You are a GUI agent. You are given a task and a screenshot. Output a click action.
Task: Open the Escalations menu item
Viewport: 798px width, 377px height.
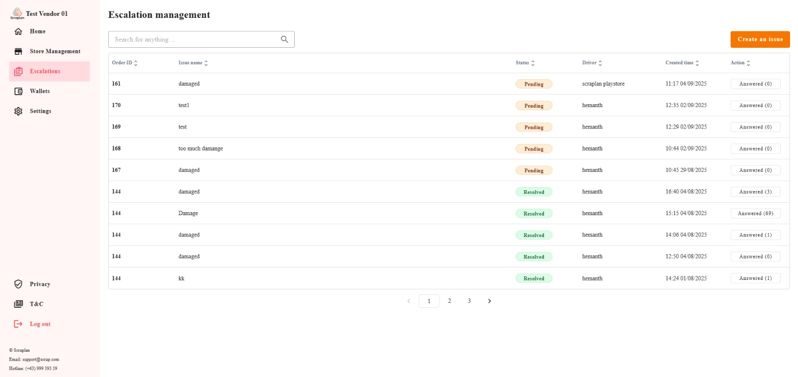[45, 71]
